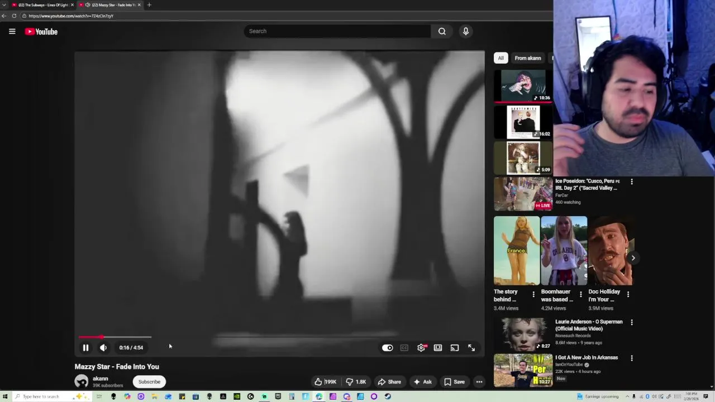Toggle closed captions in the player

[404, 347]
